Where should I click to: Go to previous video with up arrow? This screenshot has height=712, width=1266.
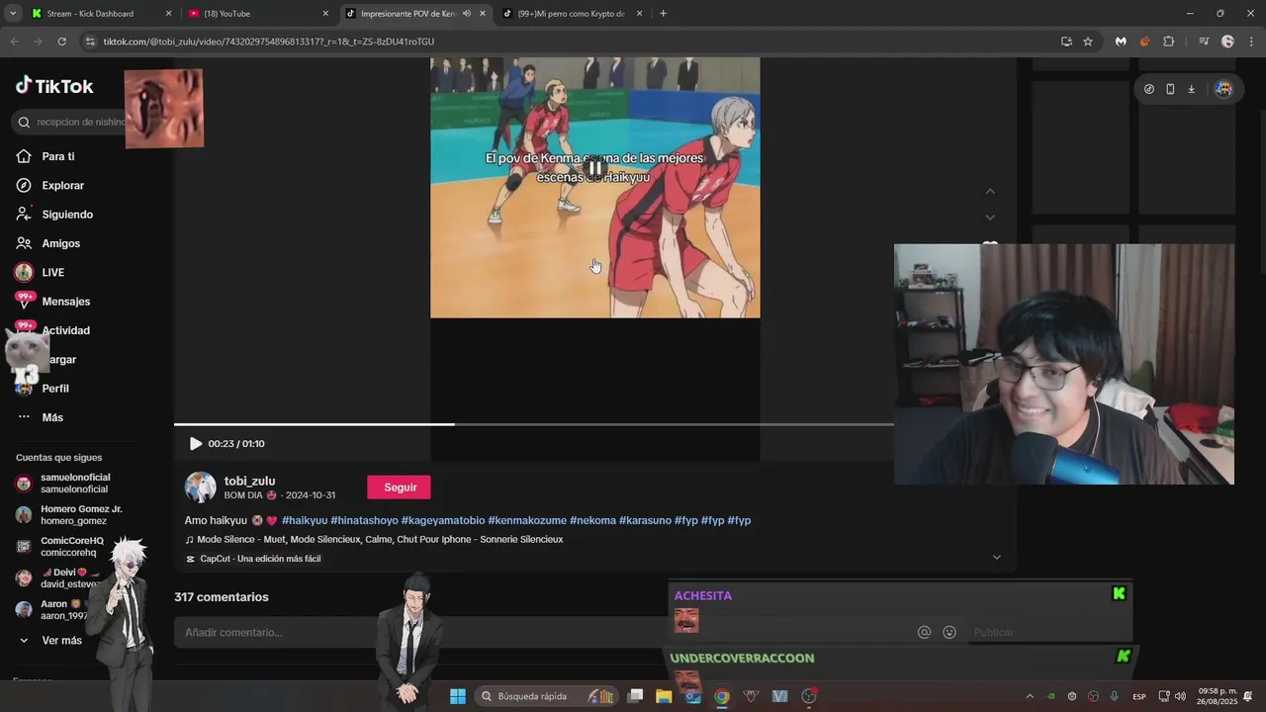click(x=990, y=192)
